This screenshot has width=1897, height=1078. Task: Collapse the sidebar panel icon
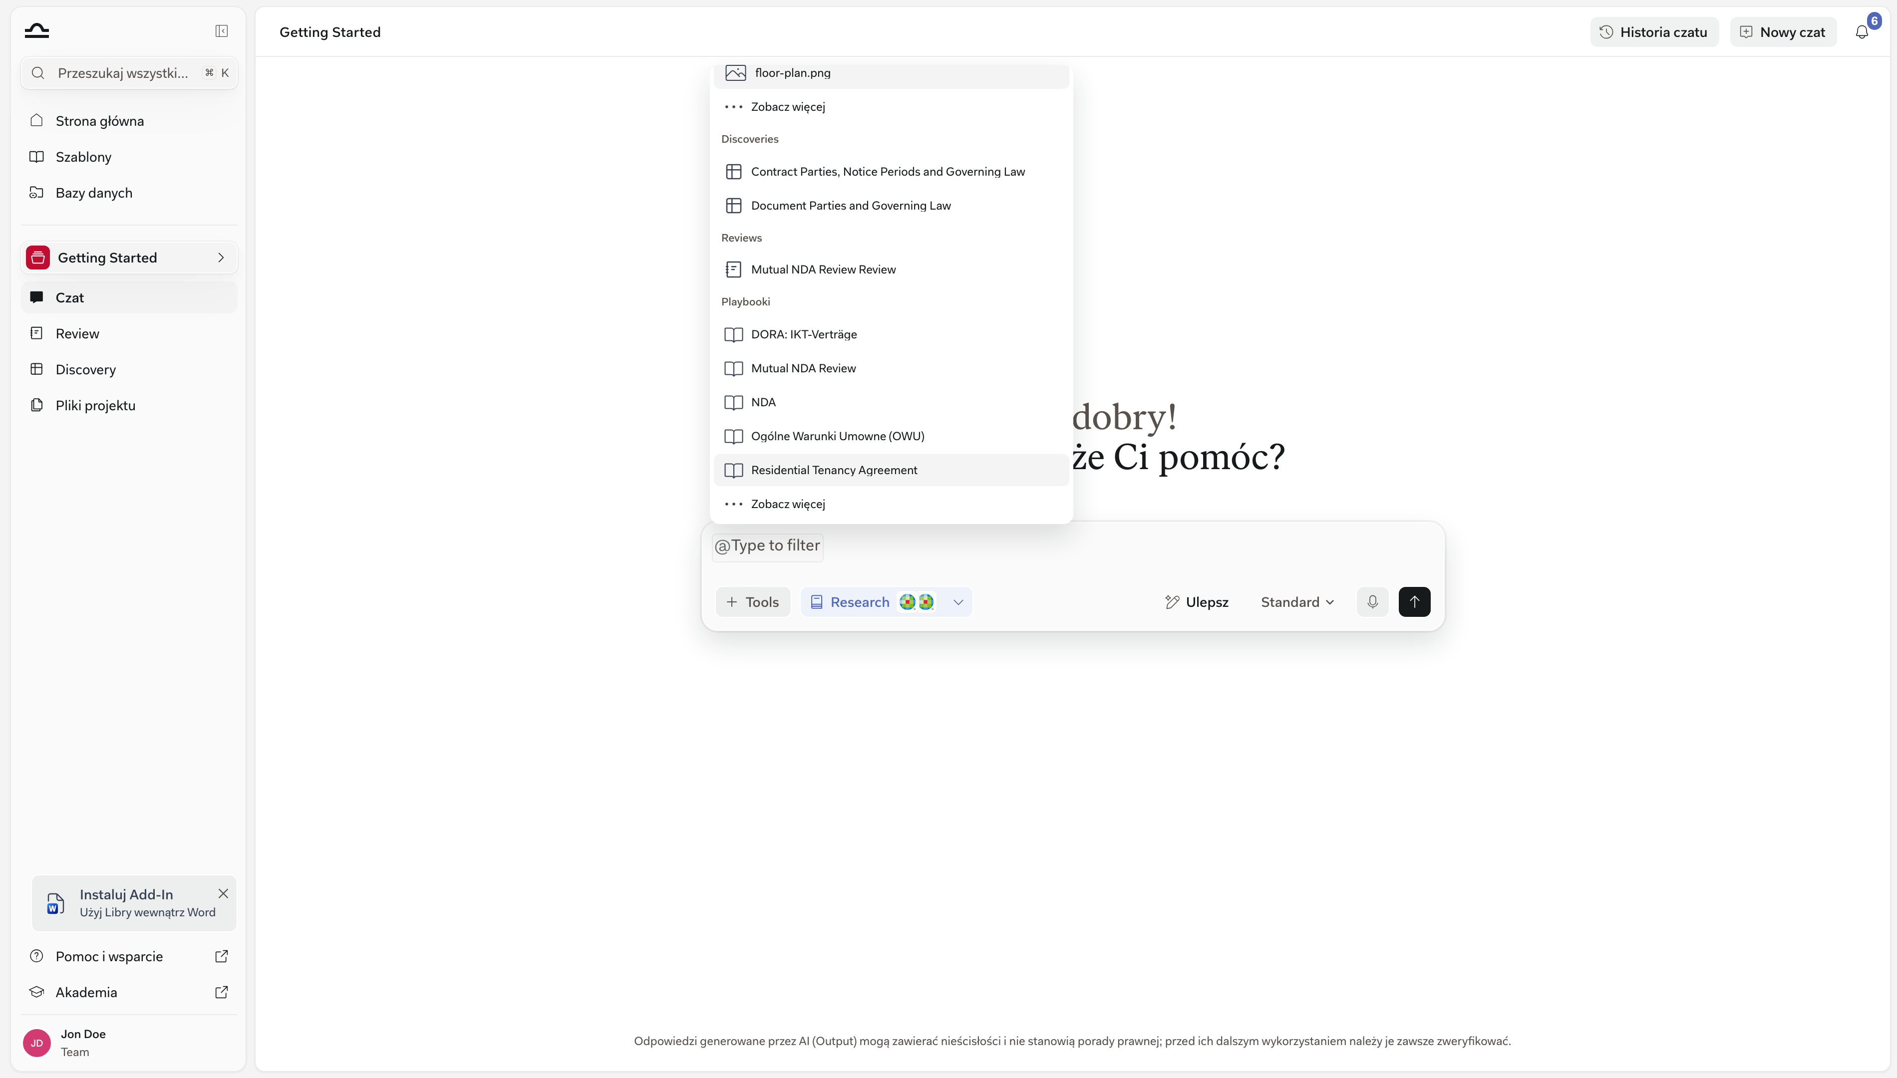pos(221,31)
